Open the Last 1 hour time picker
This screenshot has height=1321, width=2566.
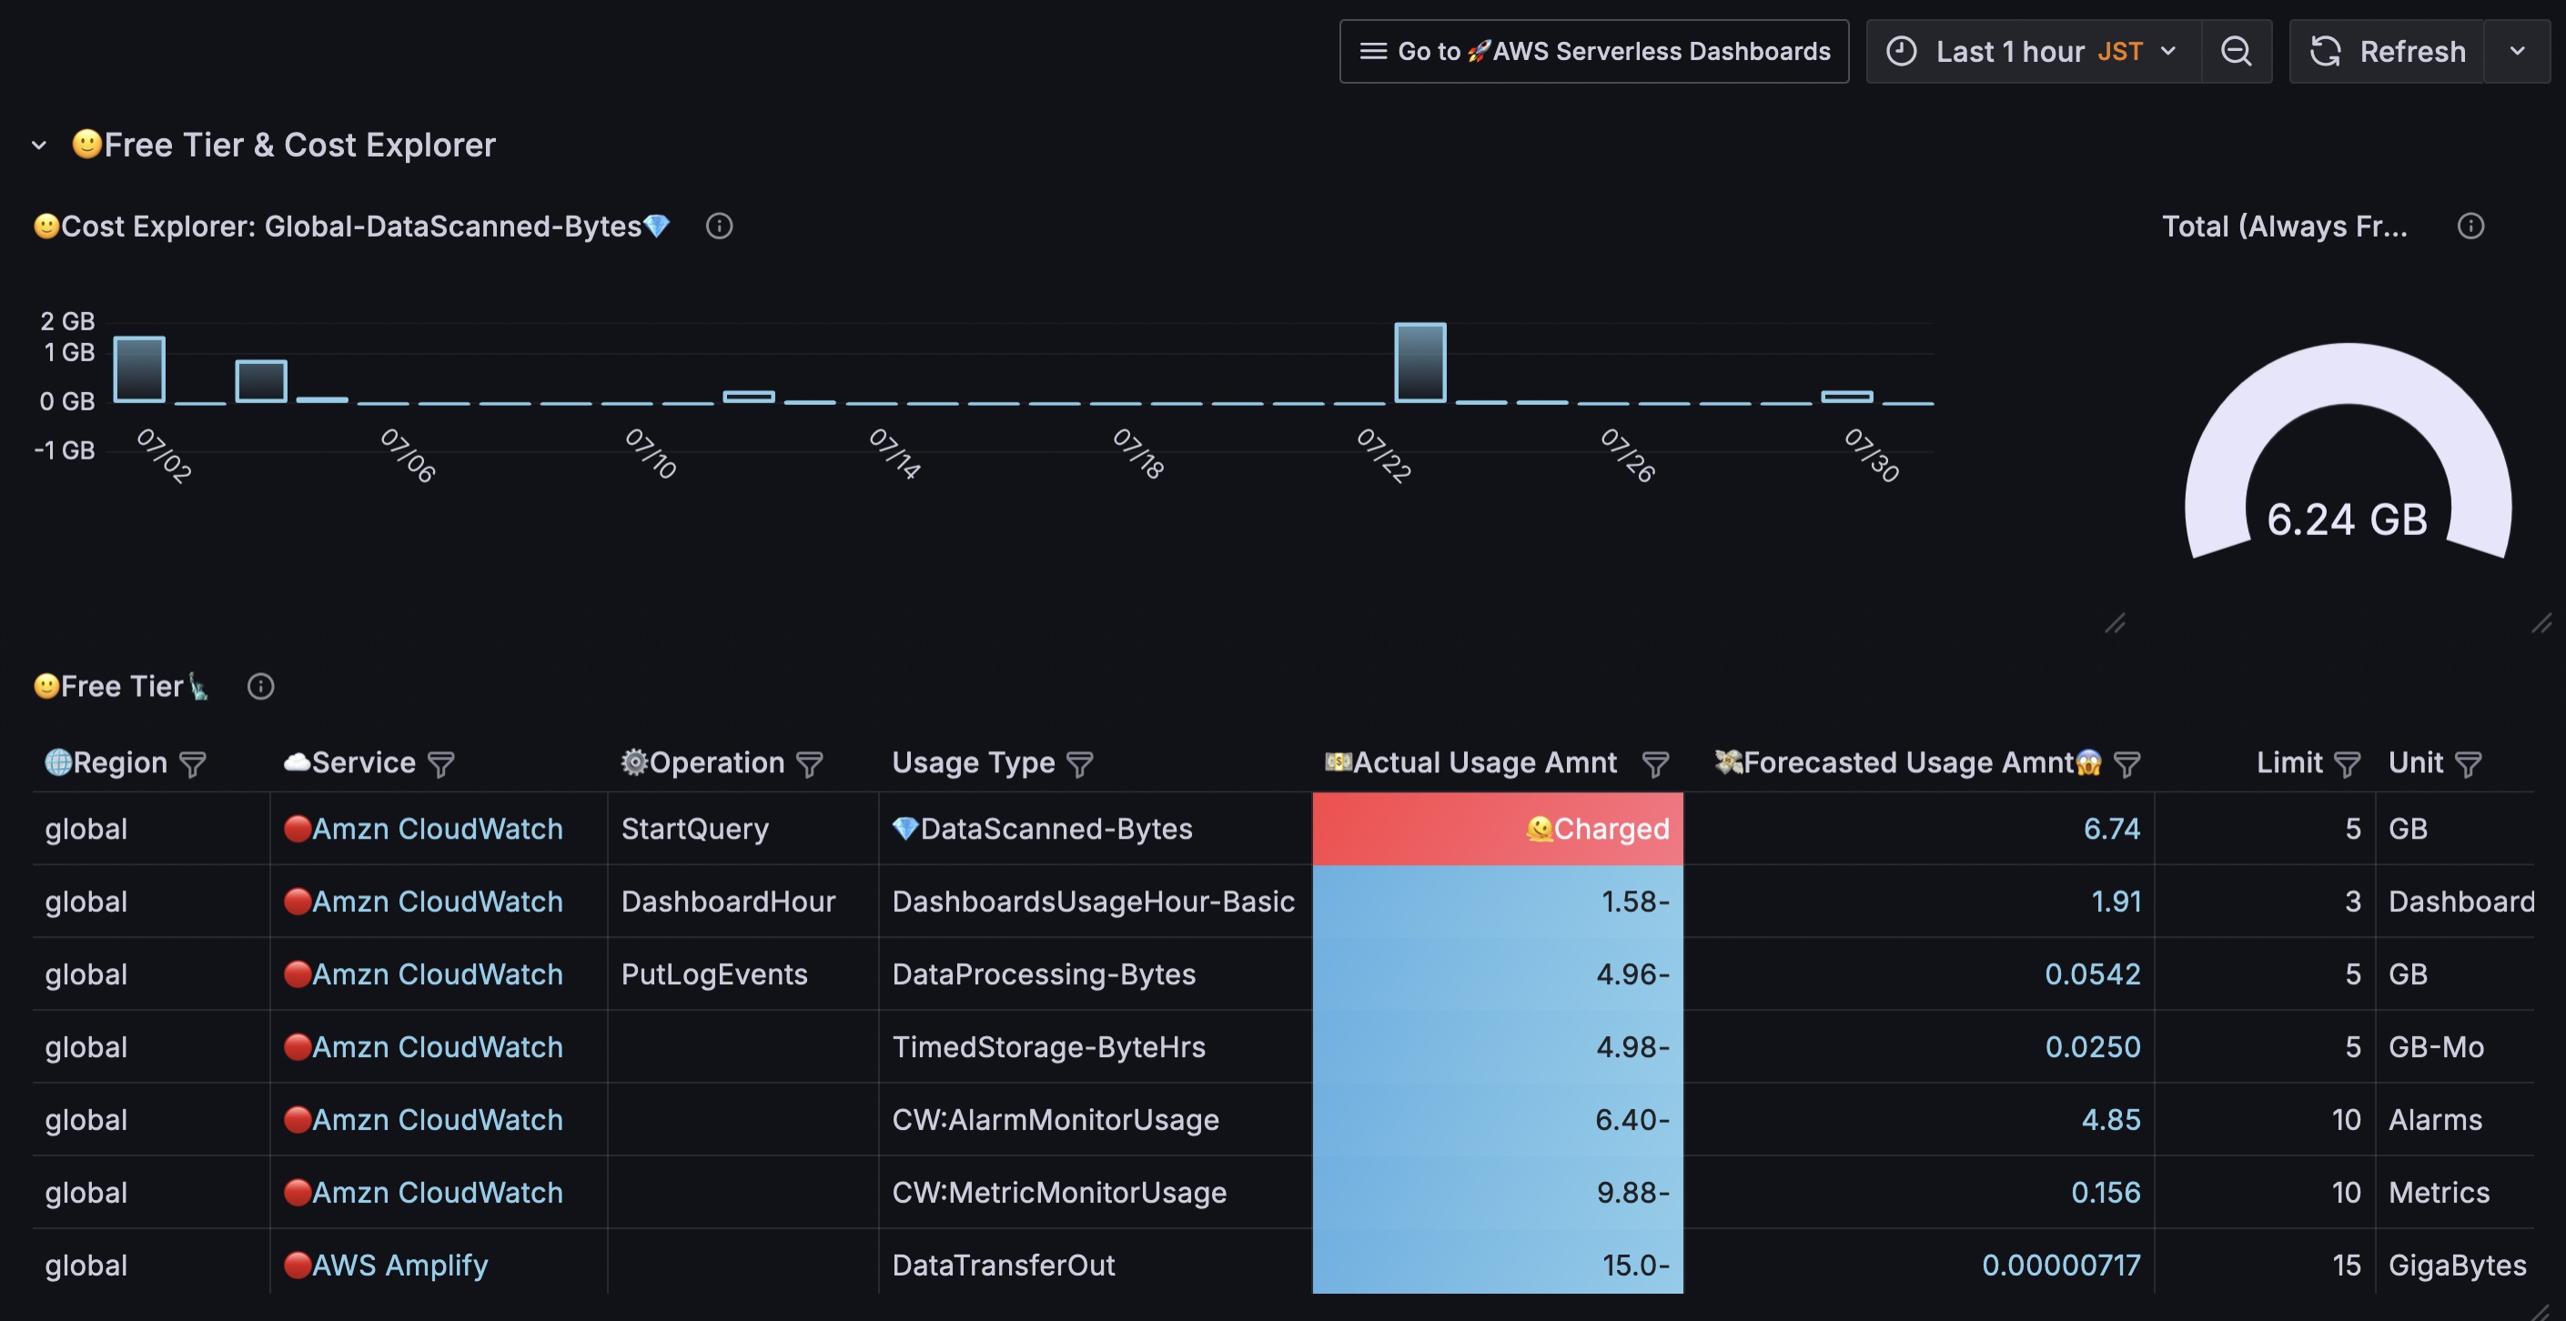[2033, 51]
